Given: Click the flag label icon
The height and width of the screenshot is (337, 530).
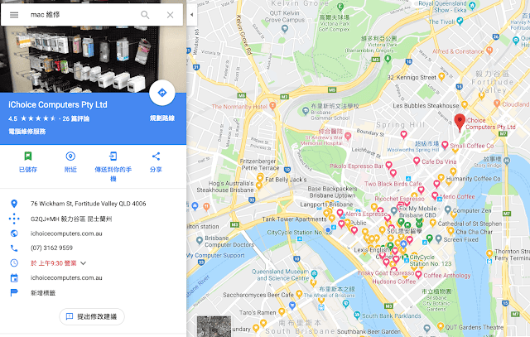Looking at the screenshot, I should click(x=14, y=293).
